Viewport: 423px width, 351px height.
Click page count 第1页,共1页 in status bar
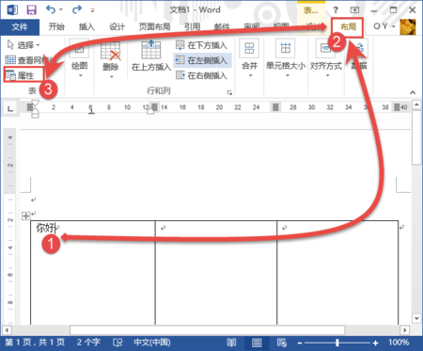click(x=35, y=343)
